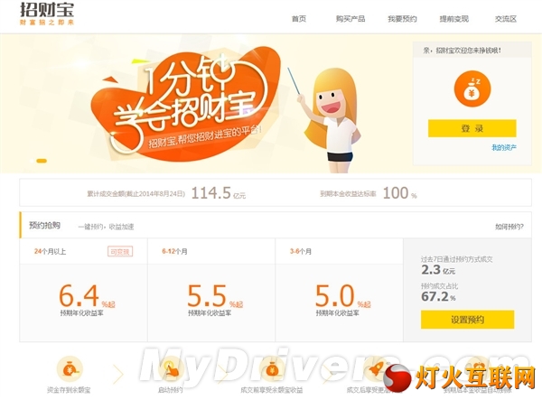The image size is (542, 400).
Task: Click the 如何预约? help link
Action: 509,227
